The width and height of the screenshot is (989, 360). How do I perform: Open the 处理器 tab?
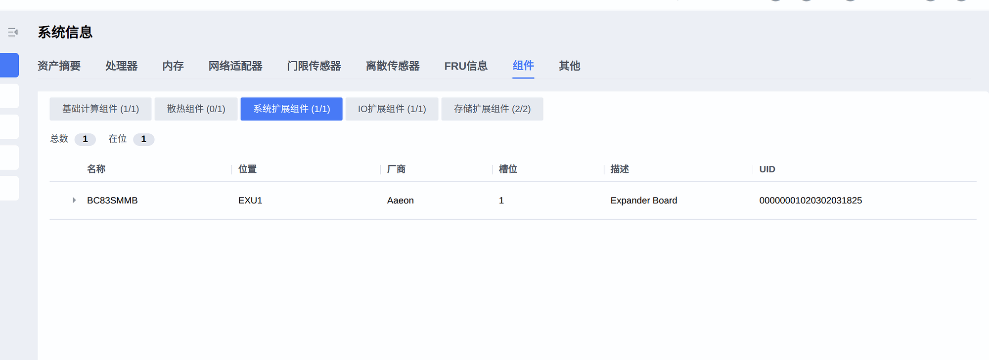[x=121, y=66]
